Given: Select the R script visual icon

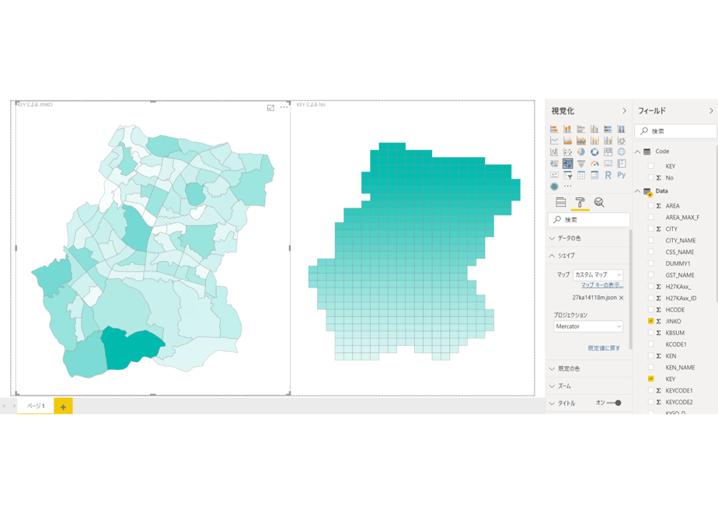Looking at the screenshot, I should (x=608, y=175).
